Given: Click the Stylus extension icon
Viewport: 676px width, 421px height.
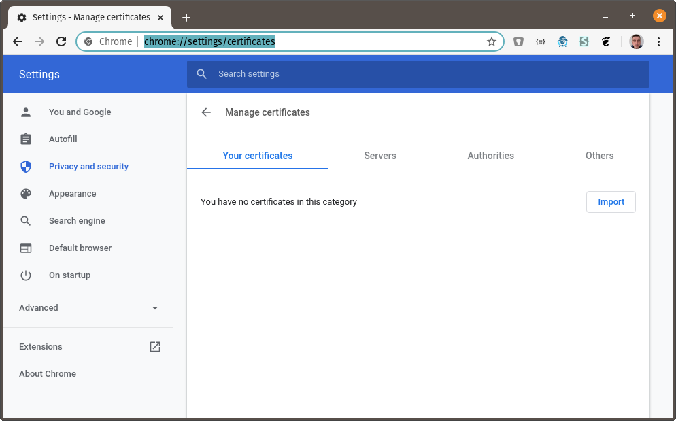Looking at the screenshot, I should coord(584,41).
